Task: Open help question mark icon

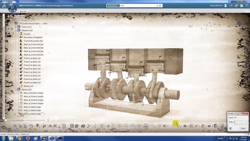Action: pyautogui.click(x=246, y=5)
